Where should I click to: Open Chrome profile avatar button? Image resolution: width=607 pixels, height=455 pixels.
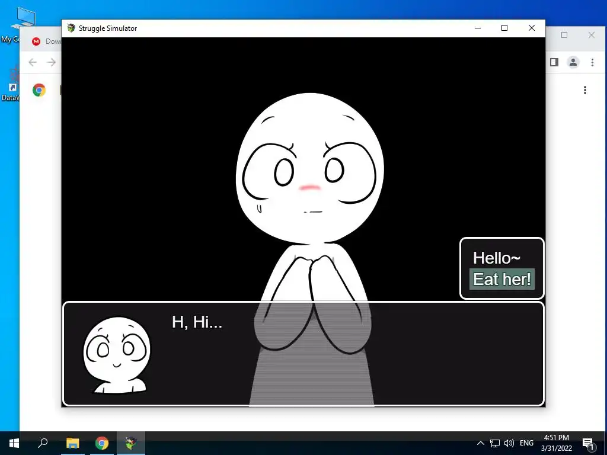coord(573,62)
